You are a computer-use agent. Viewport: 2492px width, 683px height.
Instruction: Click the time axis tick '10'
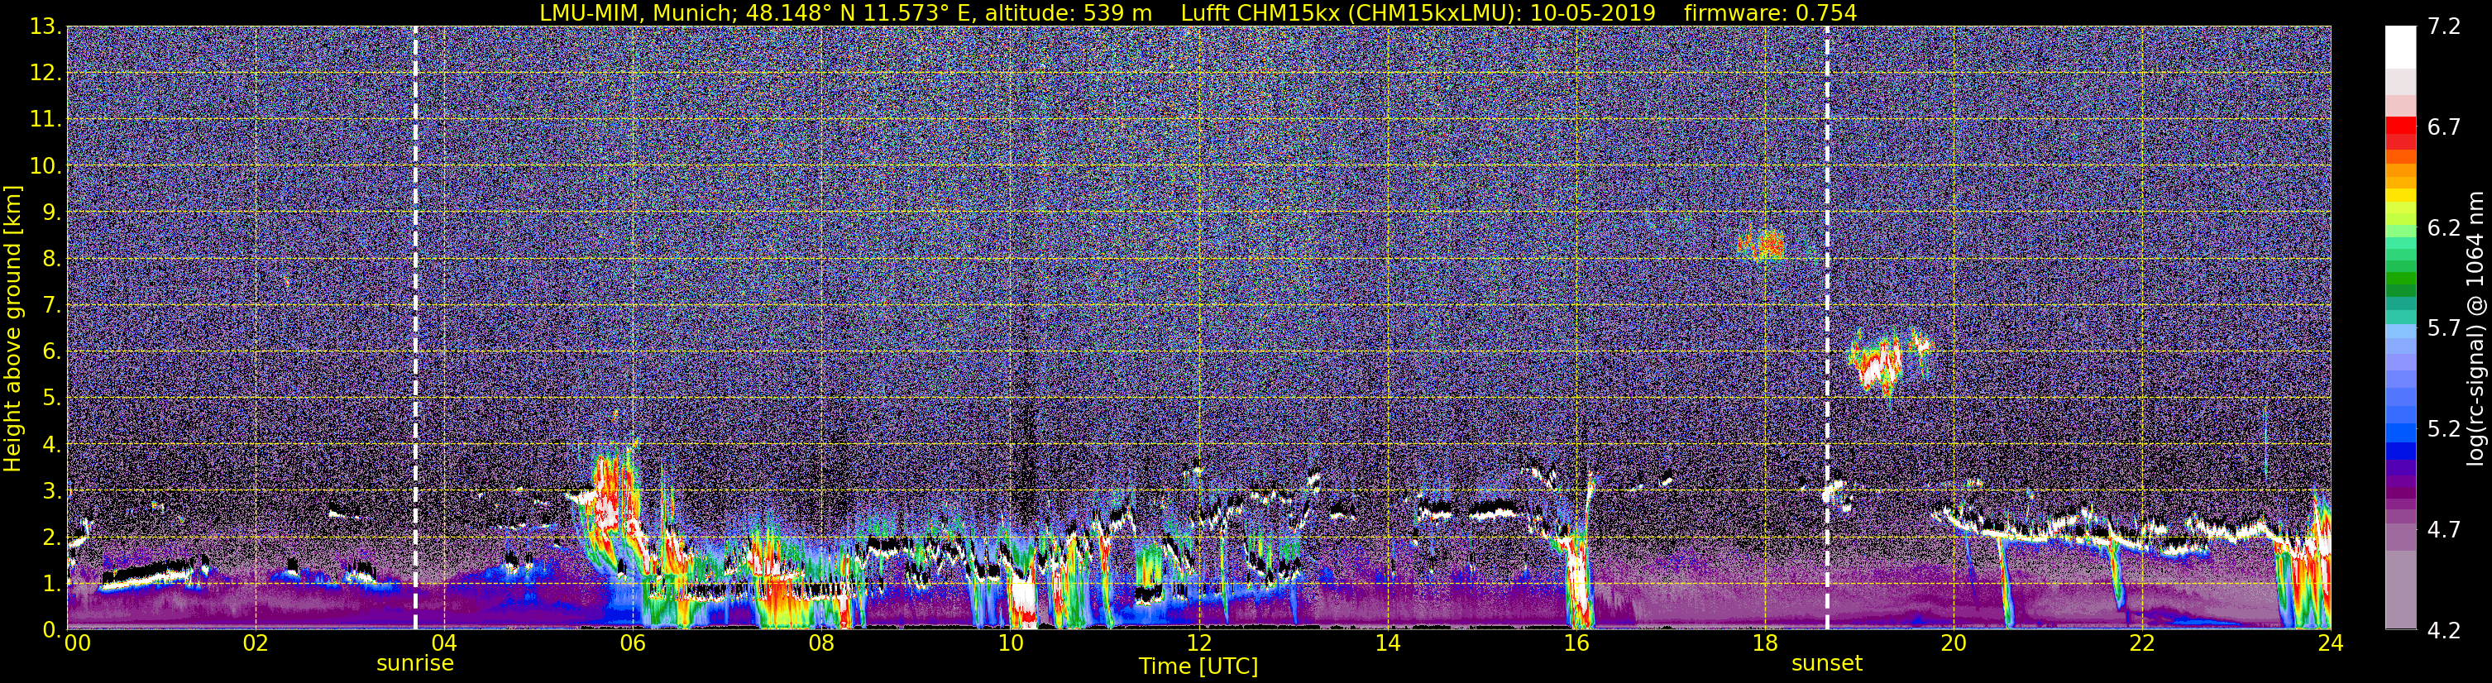point(1010,643)
